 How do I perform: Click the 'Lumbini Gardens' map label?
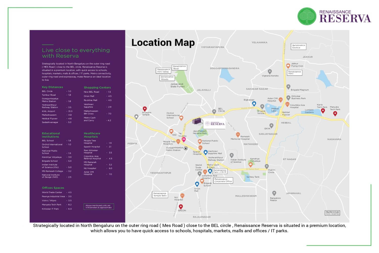[x=309, y=111]
